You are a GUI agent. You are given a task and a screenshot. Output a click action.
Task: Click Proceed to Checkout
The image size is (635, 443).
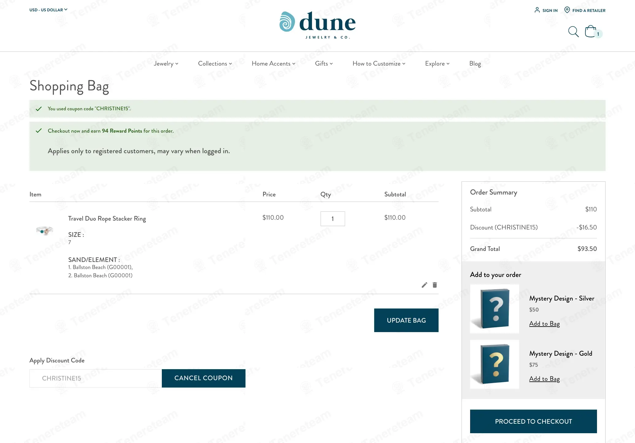pos(533,421)
